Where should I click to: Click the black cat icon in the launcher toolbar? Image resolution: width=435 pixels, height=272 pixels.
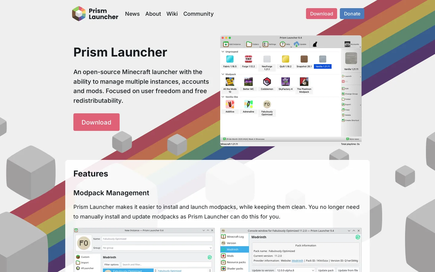point(315,44)
